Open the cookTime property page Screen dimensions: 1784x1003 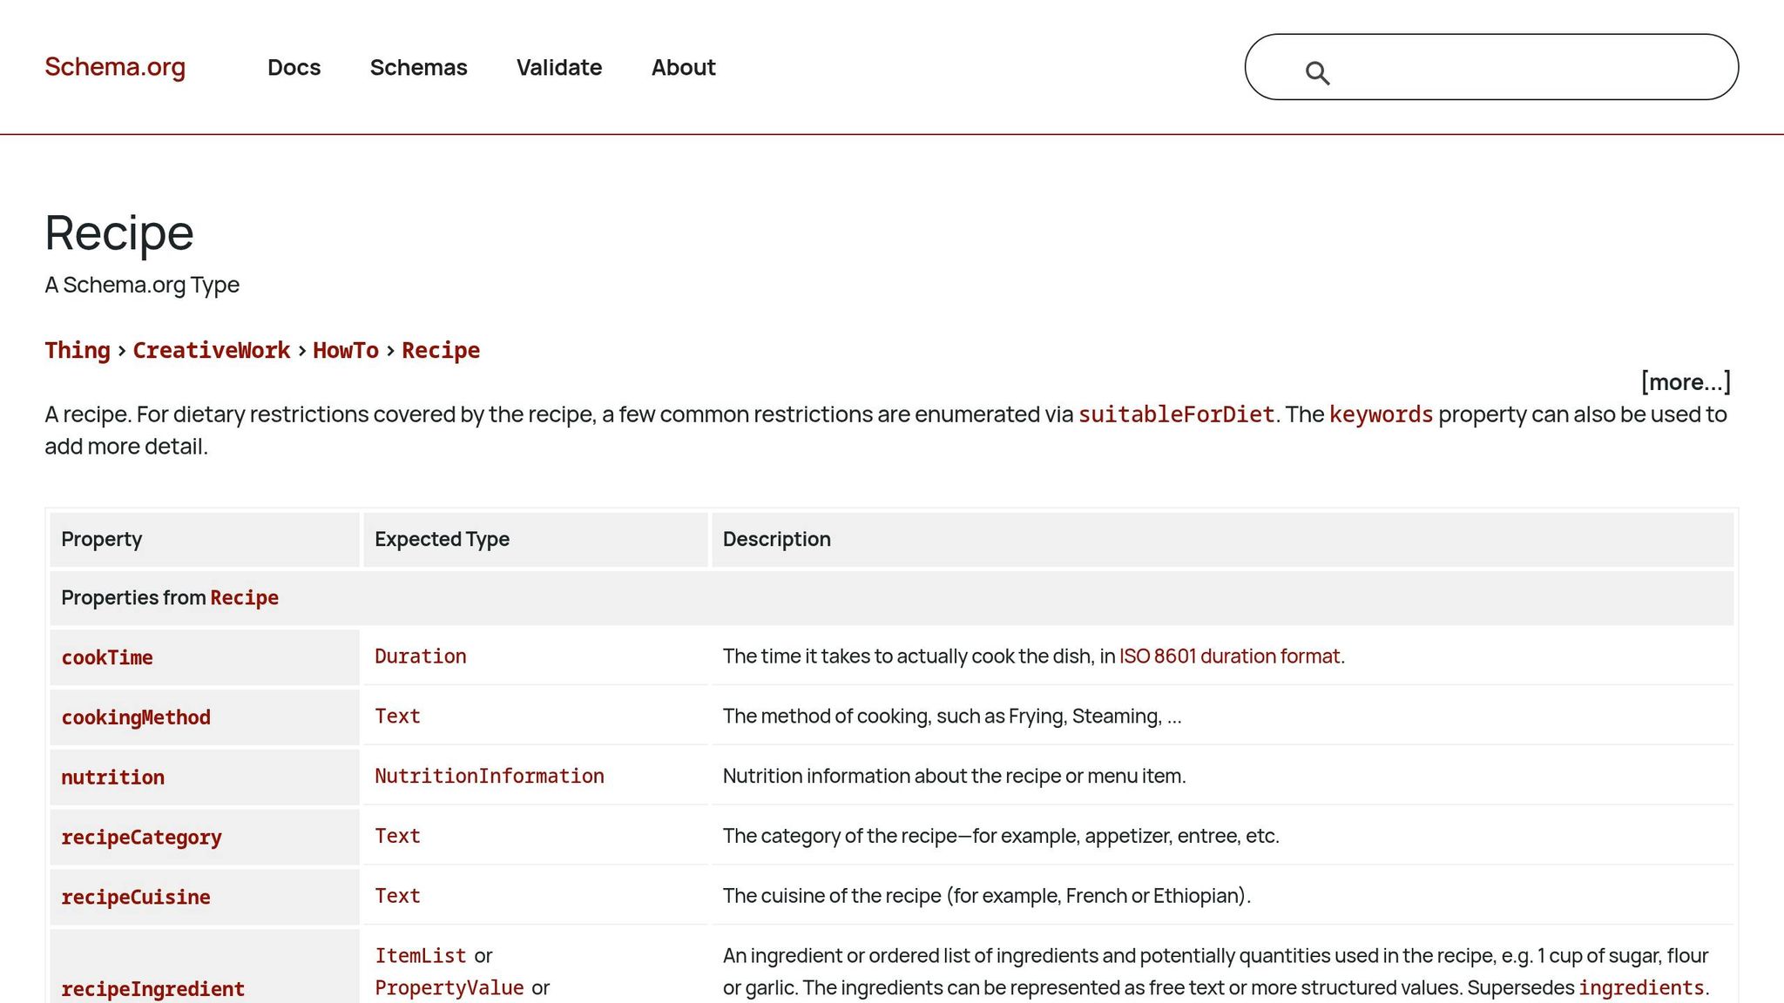pyautogui.click(x=108, y=657)
